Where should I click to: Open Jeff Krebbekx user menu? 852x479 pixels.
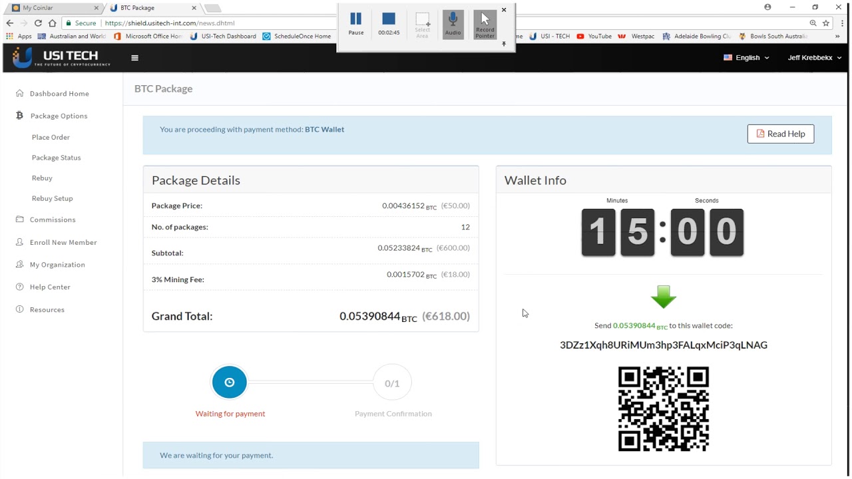(814, 58)
